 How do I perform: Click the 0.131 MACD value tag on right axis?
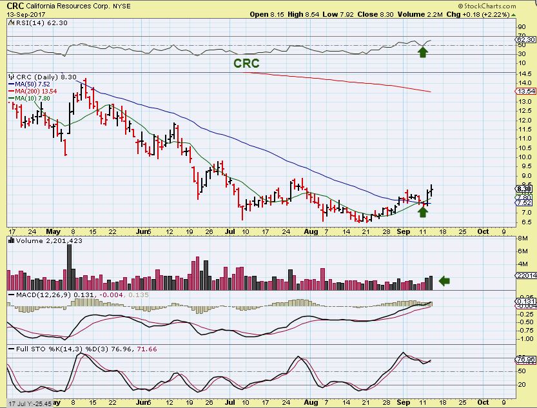[525, 301]
